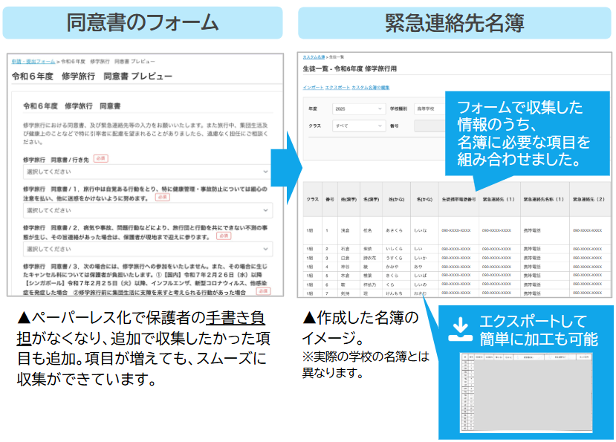Click the 姓(かな) column header
This screenshot has height=442, width=616.
click(396, 200)
